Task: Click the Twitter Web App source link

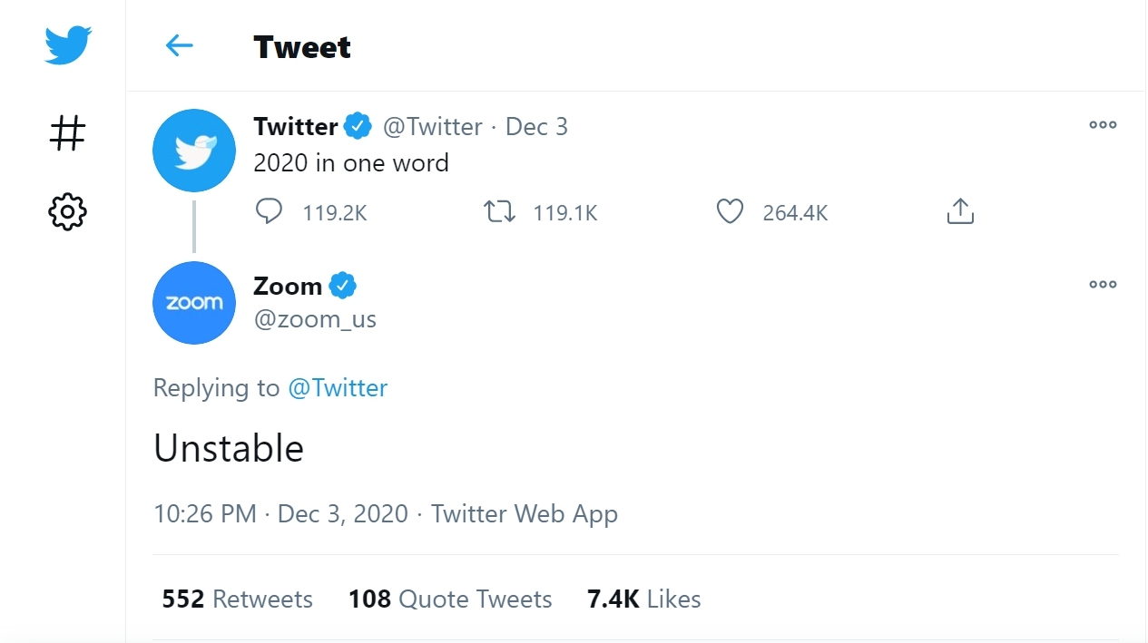Action: coord(525,514)
